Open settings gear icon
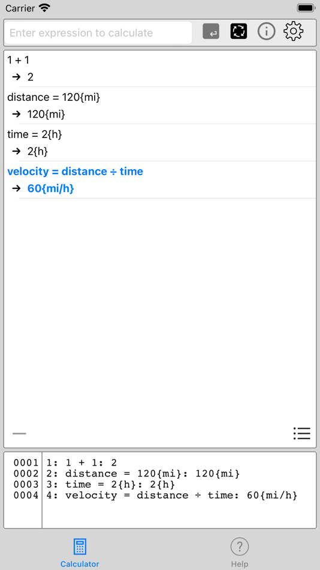 (293, 32)
